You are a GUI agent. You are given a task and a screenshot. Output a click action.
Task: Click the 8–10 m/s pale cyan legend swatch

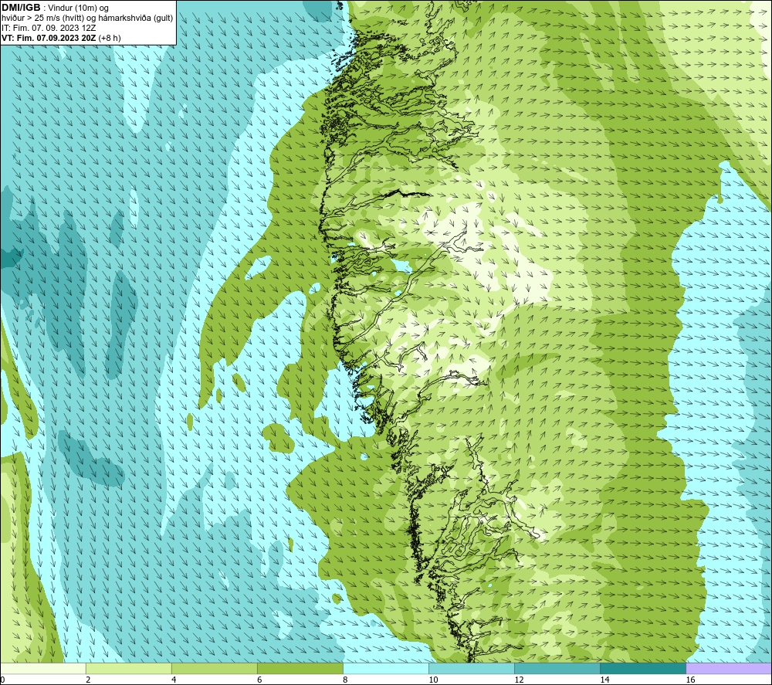tap(386, 669)
